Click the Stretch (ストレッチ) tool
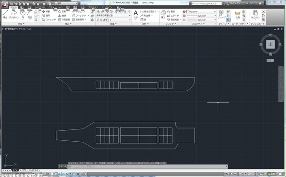Viewport: 286px width, 177px height. point(49,20)
